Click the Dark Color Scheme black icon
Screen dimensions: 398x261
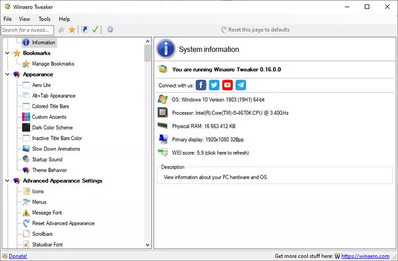click(26, 127)
